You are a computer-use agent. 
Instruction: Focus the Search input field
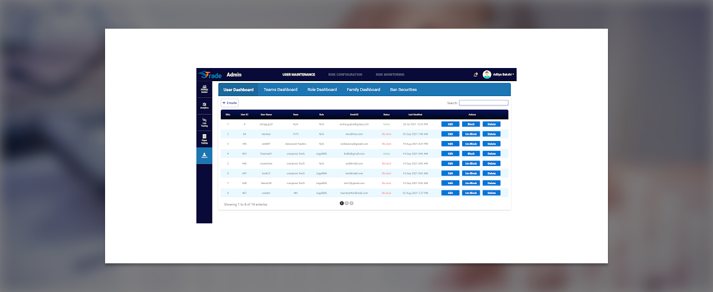[483, 103]
